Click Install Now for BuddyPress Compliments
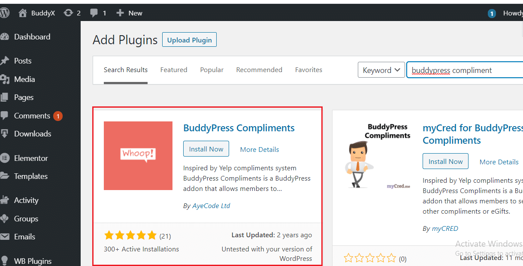This screenshot has width=523, height=266. coord(206,149)
